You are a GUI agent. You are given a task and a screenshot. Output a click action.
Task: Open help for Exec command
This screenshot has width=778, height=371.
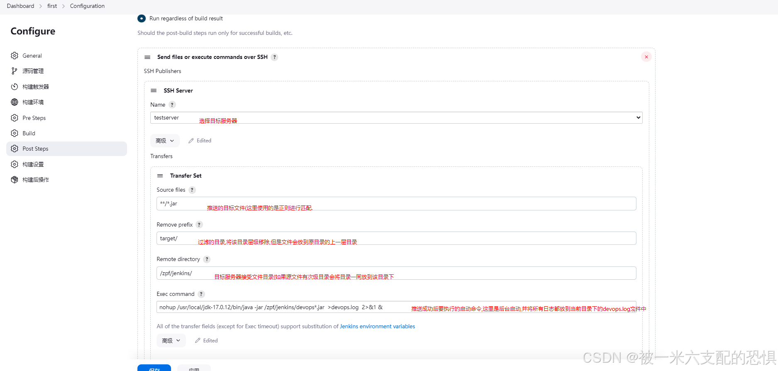pyautogui.click(x=201, y=294)
